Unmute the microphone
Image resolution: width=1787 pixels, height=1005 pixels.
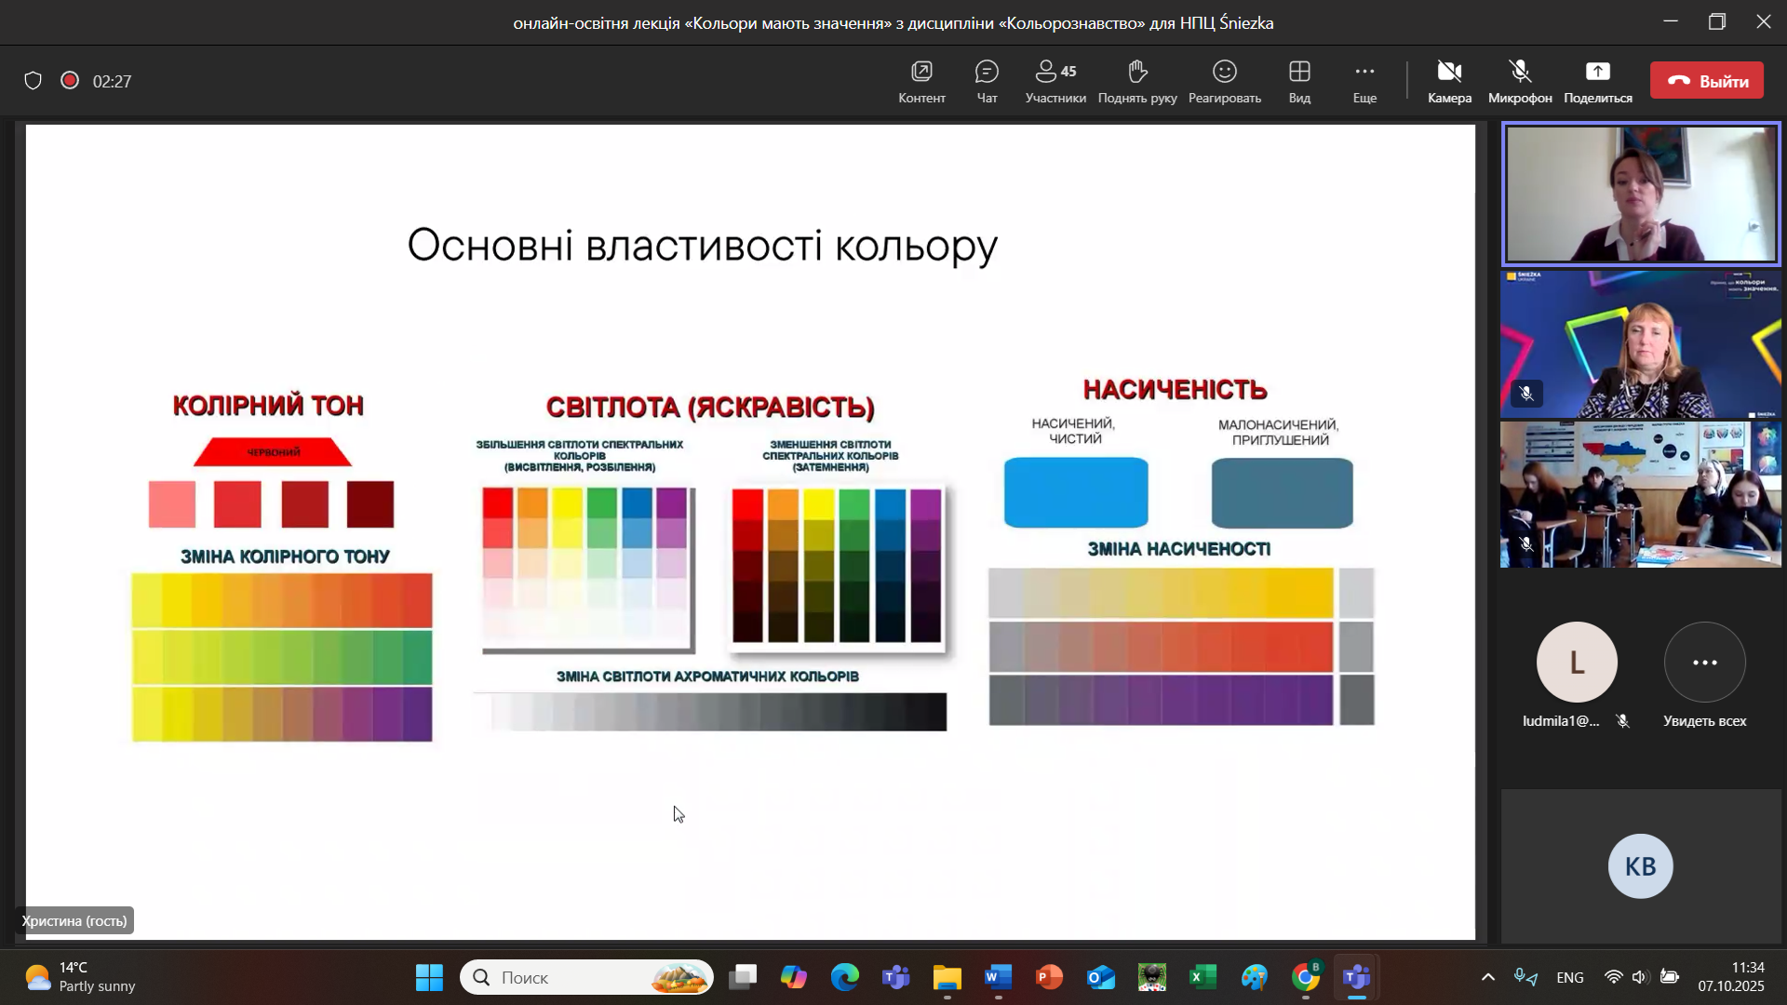[1519, 81]
